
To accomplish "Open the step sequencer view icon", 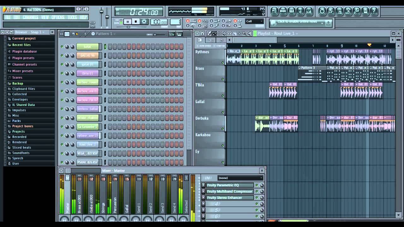I will tap(283, 12).
